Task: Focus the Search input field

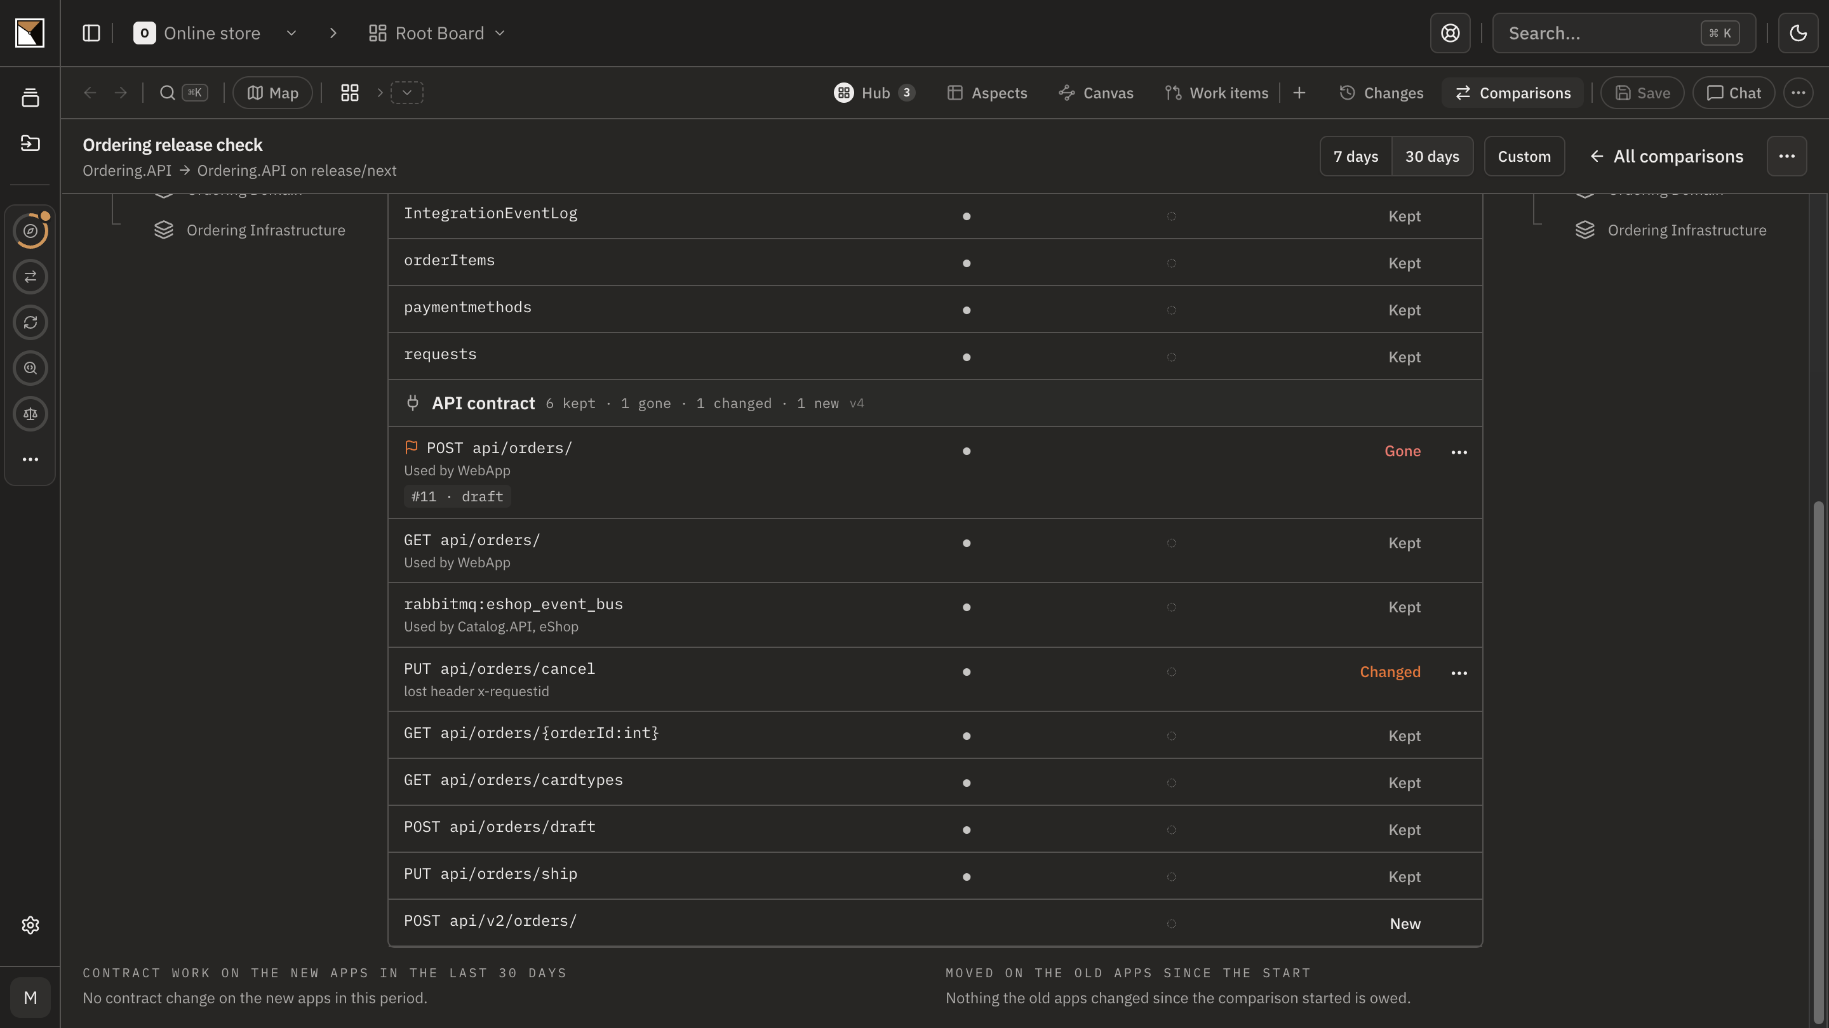Action: click(1623, 32)
